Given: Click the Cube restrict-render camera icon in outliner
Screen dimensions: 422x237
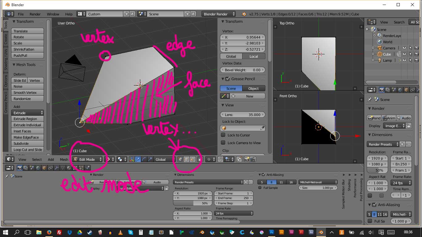Looking at the screenshot, I should (x=416, y=54).
